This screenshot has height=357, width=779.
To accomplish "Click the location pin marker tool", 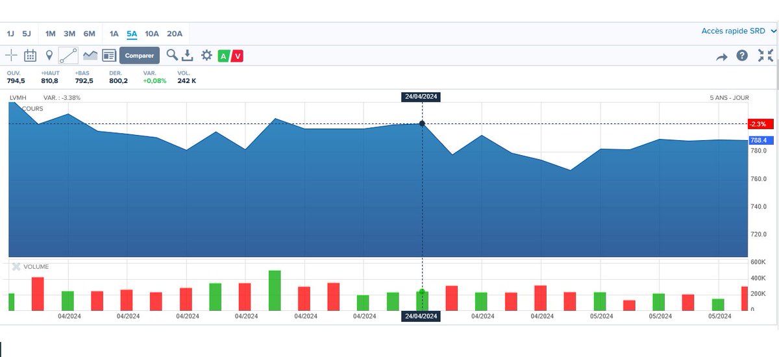I will [x=49, y=55].
